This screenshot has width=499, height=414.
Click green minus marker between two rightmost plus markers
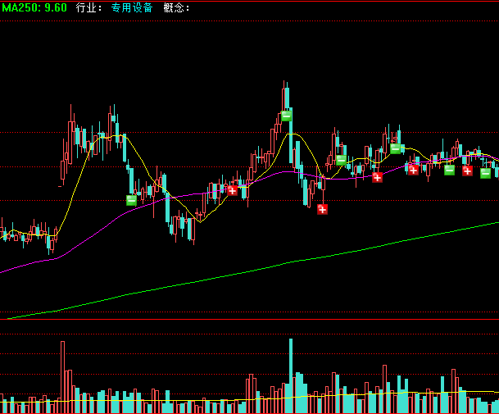(x=449, y=170)
